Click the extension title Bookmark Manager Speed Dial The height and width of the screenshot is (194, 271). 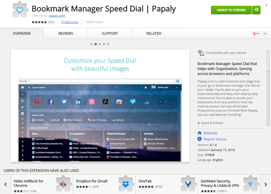(104, 9)
